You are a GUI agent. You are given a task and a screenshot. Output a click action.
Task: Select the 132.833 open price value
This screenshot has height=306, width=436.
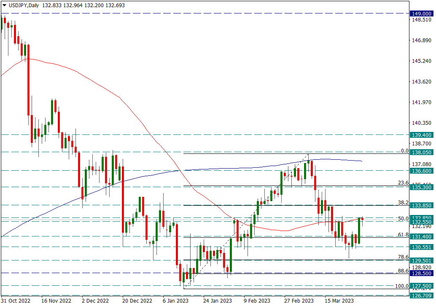pyautogui.click(x=52, y=5)
